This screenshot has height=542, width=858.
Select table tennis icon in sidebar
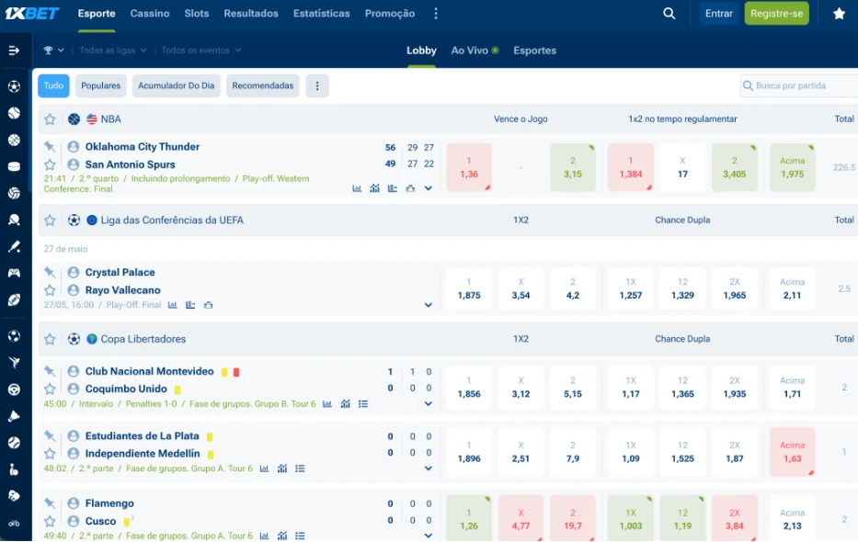click(x=14, y=220)
